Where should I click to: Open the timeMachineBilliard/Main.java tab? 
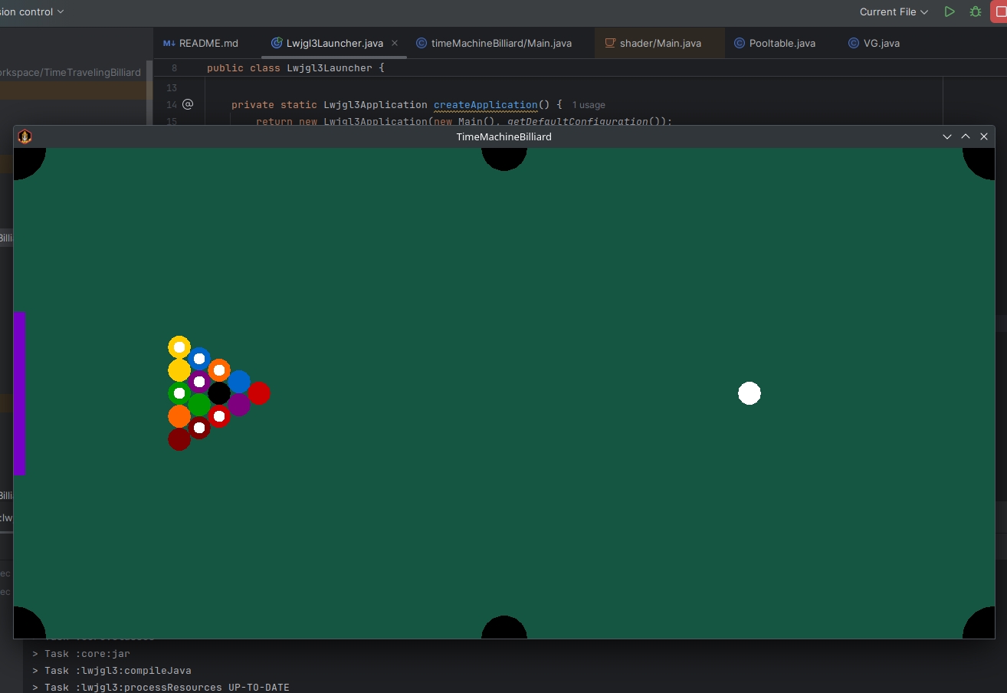click(494, 43)
